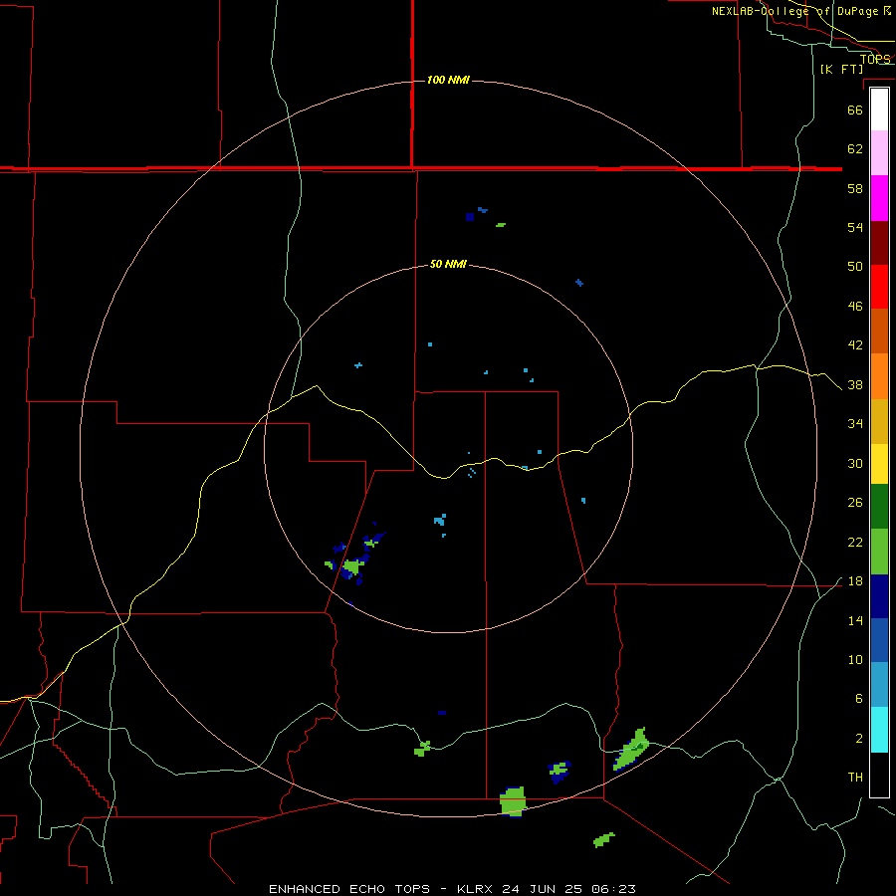896x896 pixels.
Task: Click the green echo outside the ring at far bottom
Action: pyautogui.click(x=604, y=839)
